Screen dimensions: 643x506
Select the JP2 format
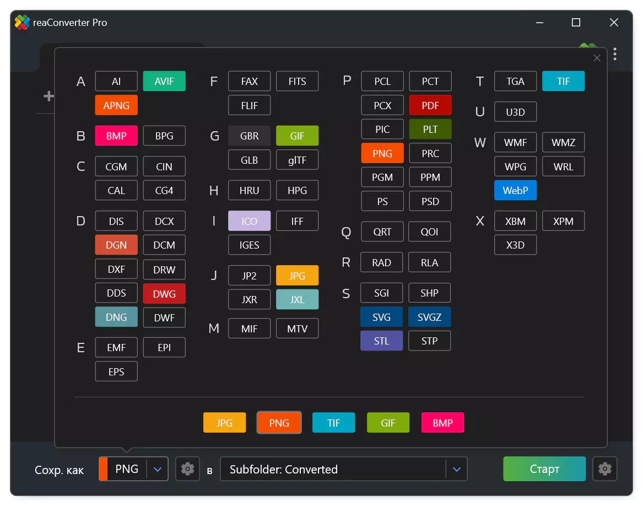click(250, 276)
